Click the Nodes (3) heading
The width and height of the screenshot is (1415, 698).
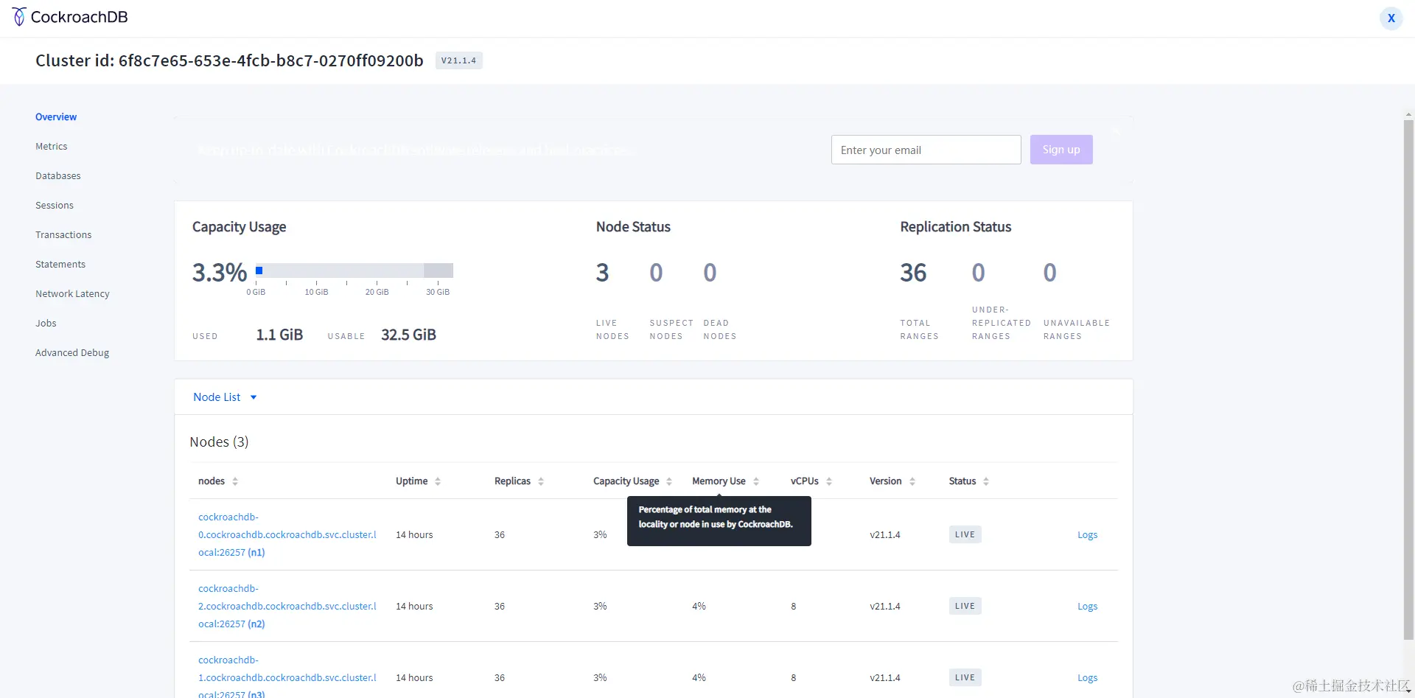tap(219, 442)
